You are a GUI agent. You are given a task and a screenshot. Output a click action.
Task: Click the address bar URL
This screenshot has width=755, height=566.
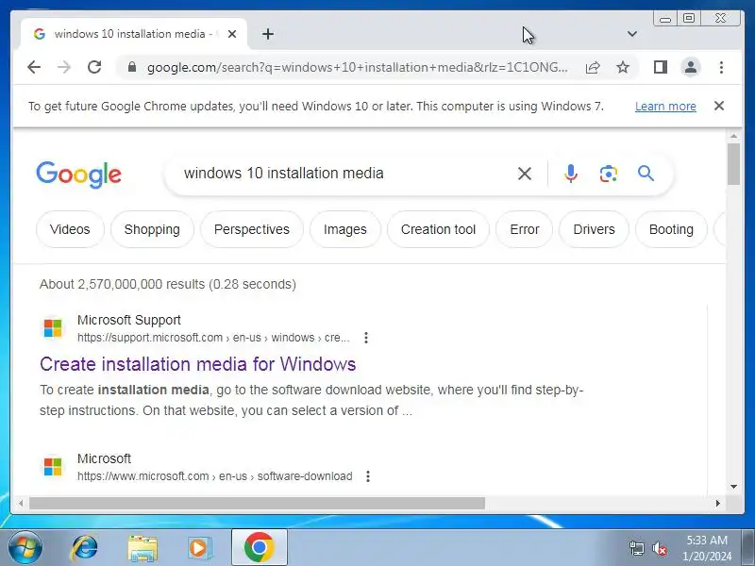pos(358,67)
